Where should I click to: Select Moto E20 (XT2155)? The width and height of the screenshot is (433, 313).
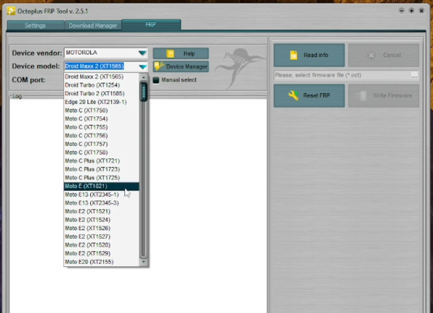coord(101,262)
